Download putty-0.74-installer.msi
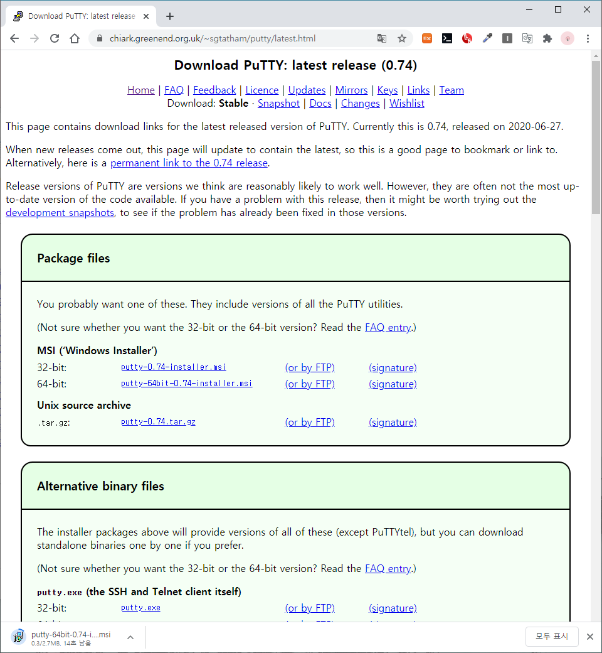This screenshot has height=653, width=602. point(174,367)
